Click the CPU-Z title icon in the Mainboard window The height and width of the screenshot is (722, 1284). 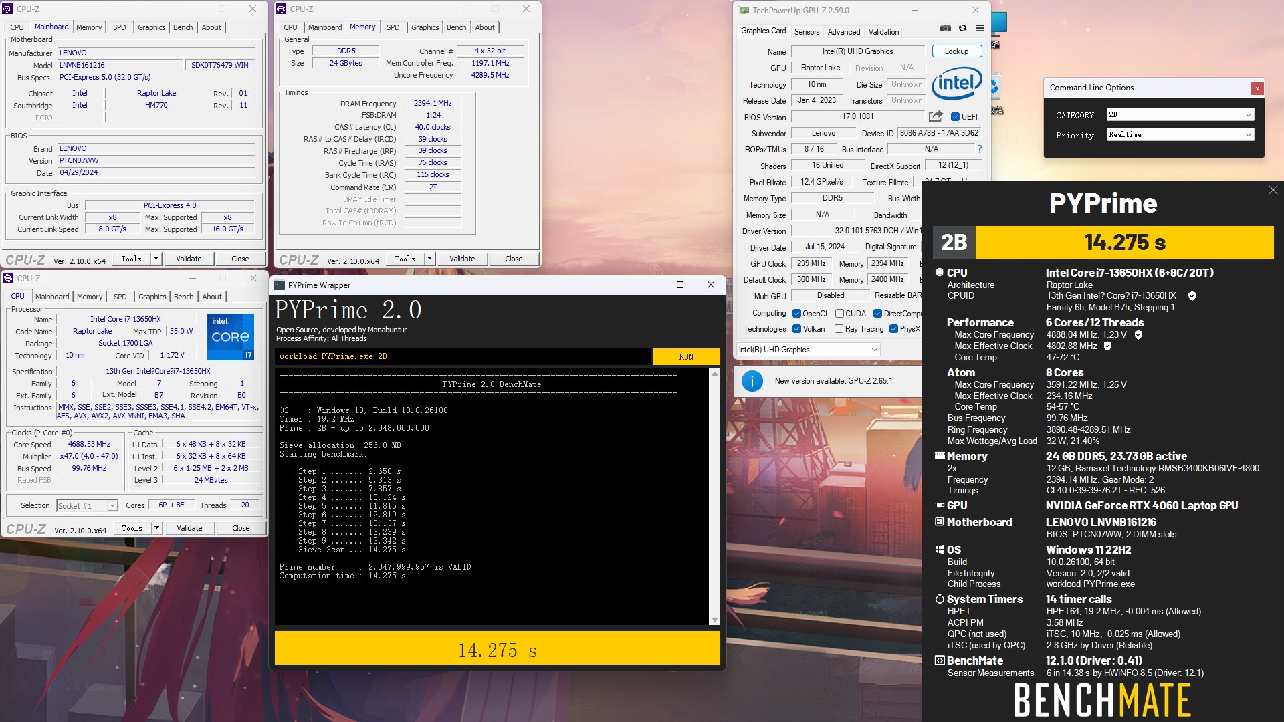[9, 9]
